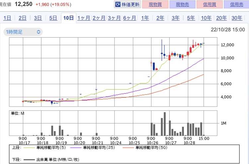Click the 10/18 date axis label
This screenshot has height=164, width=249.
coord(42,143)
